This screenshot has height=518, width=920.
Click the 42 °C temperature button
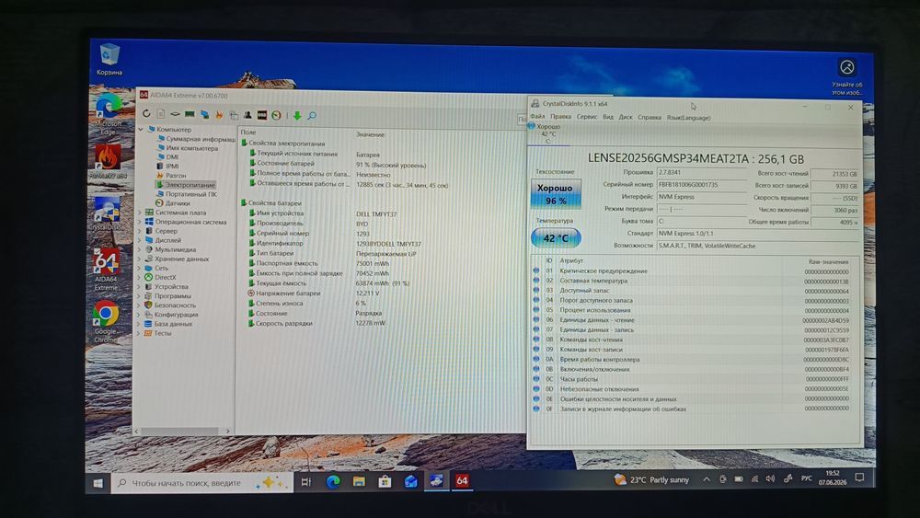point(555,237)
